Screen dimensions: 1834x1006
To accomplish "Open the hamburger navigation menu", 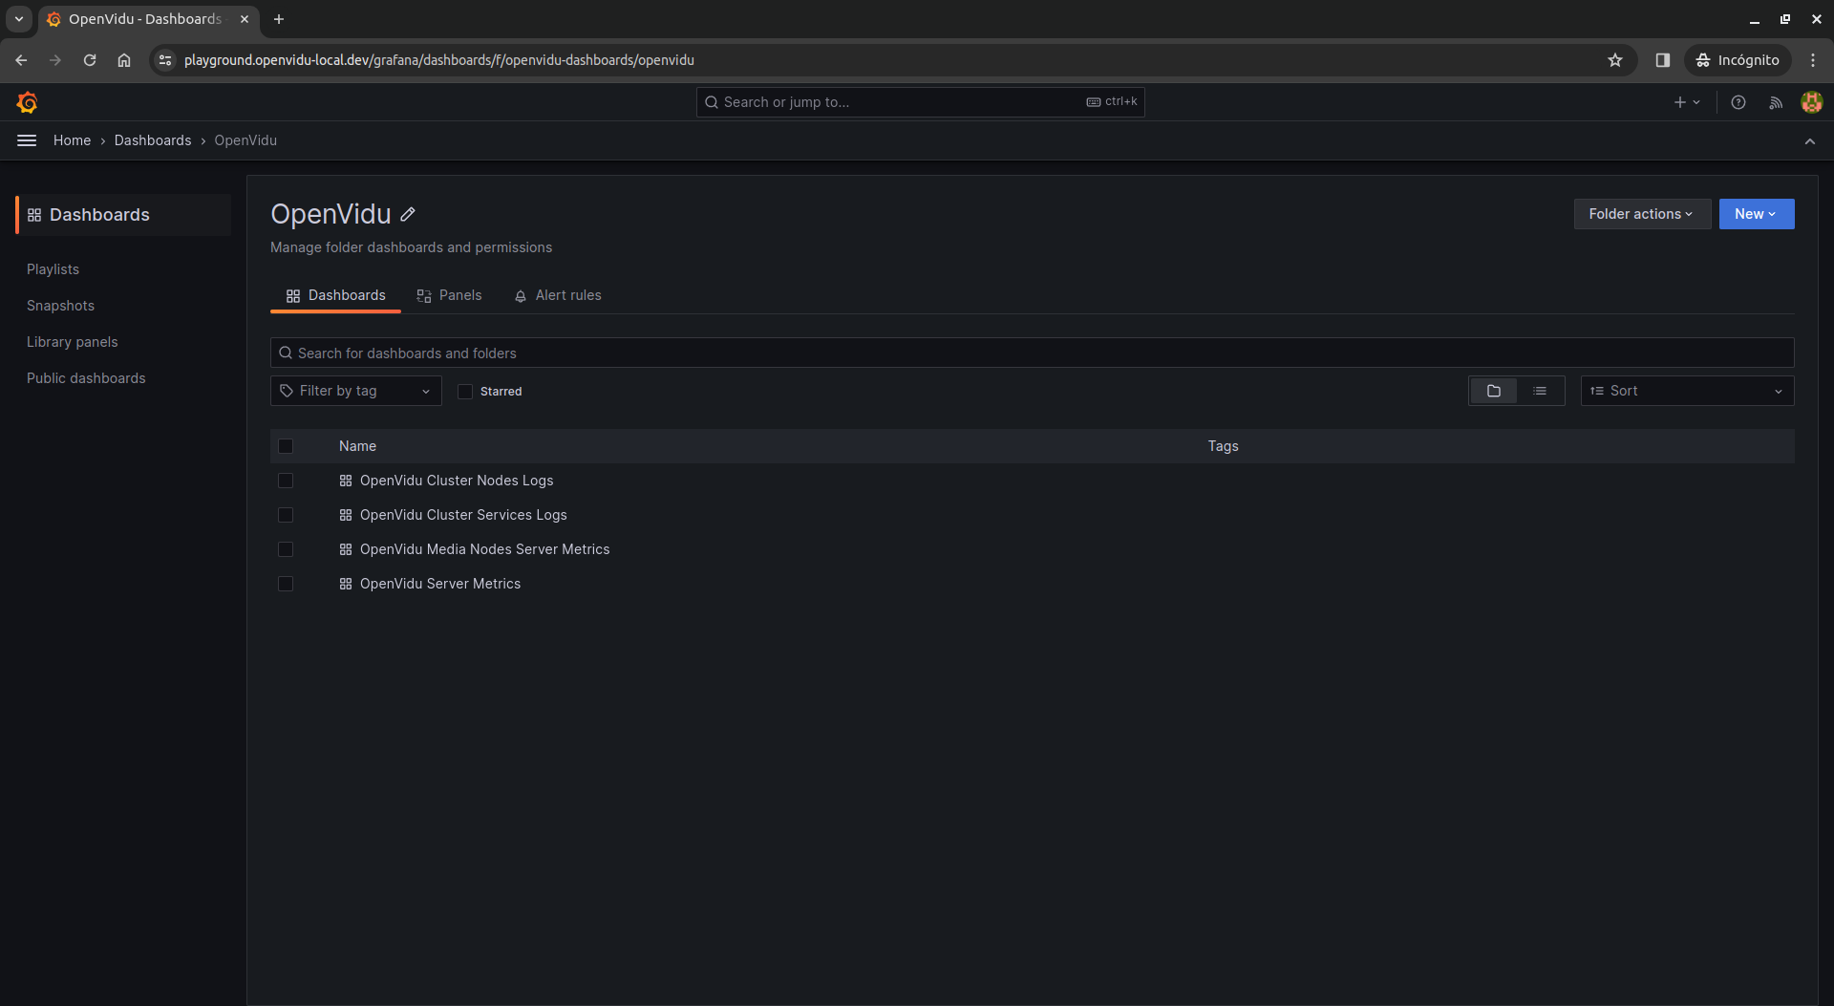I will [x=26, y=140].
